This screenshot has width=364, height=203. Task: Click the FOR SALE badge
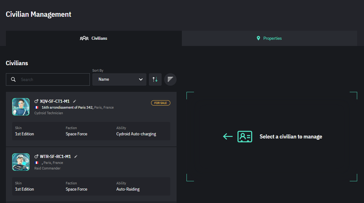pos(161,103)
